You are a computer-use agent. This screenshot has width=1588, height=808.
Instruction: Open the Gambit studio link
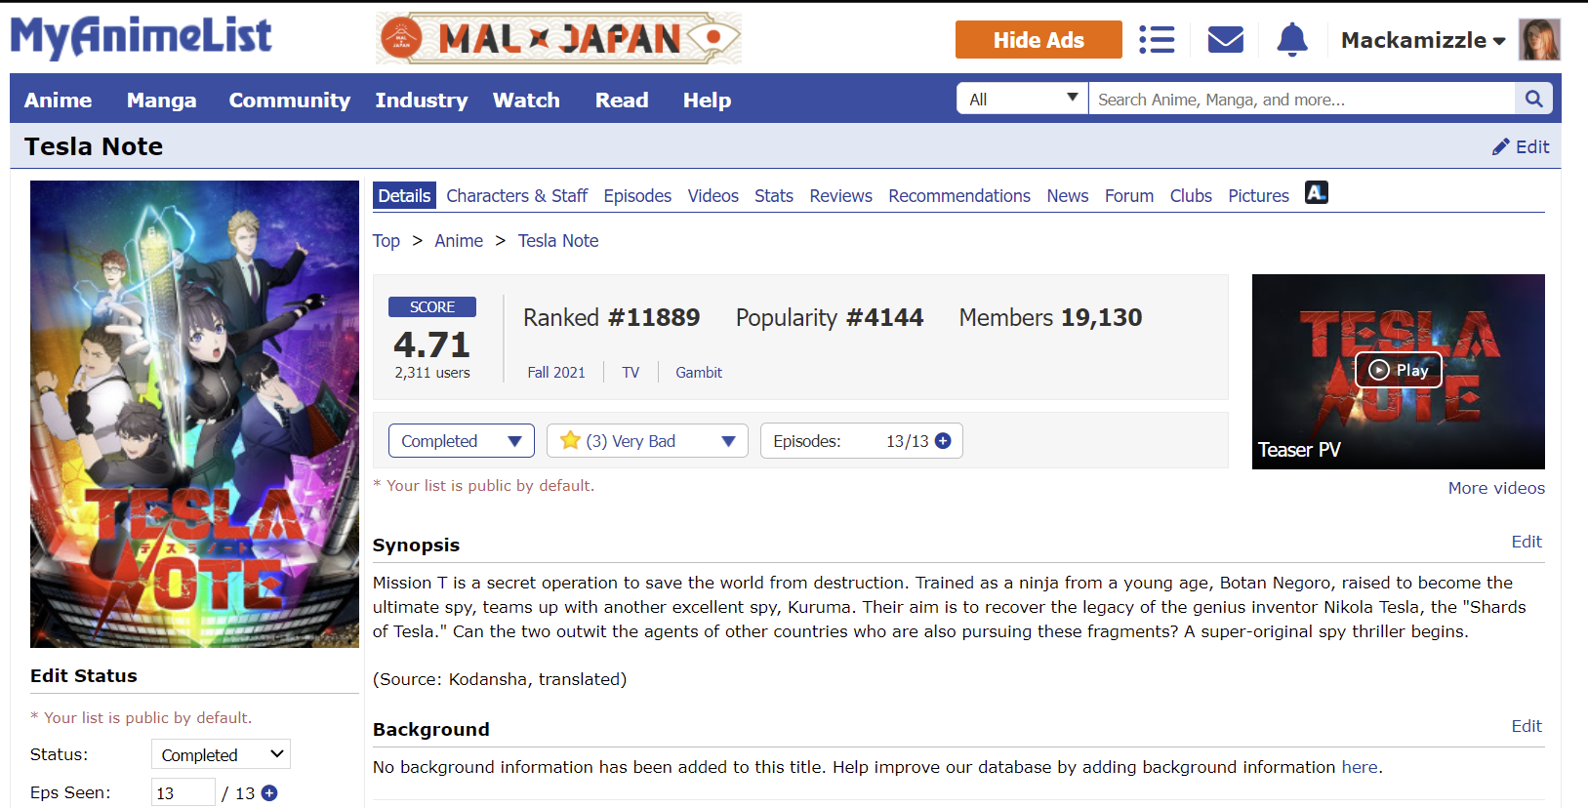(699, 373)
